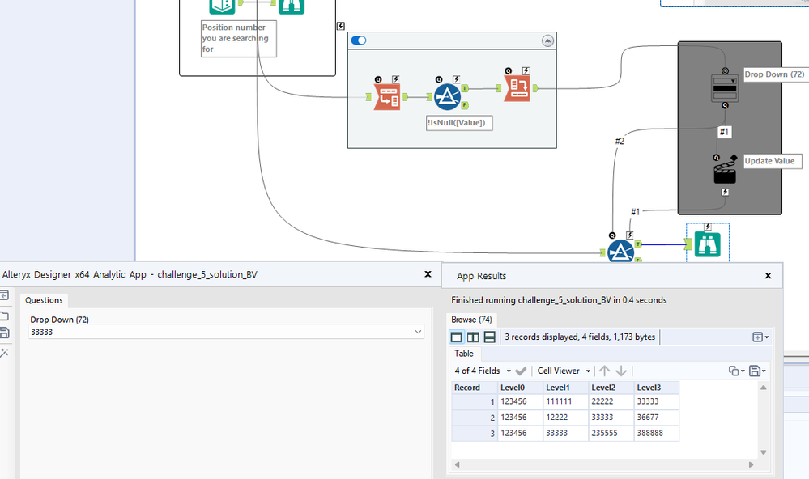Toggle the tool container enable switch
Screen dimensions: 809x479
click(x=359, y=40)
